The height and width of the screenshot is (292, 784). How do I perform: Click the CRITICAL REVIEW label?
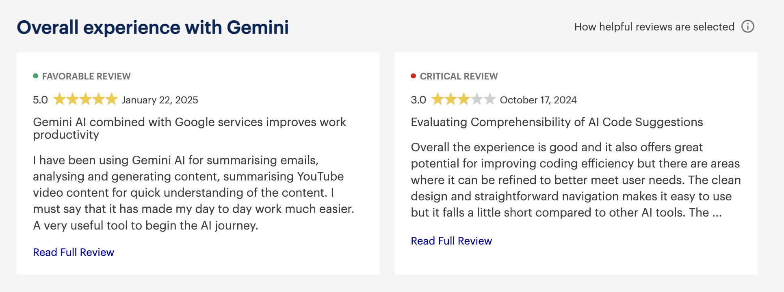click(x=459, y=76)
